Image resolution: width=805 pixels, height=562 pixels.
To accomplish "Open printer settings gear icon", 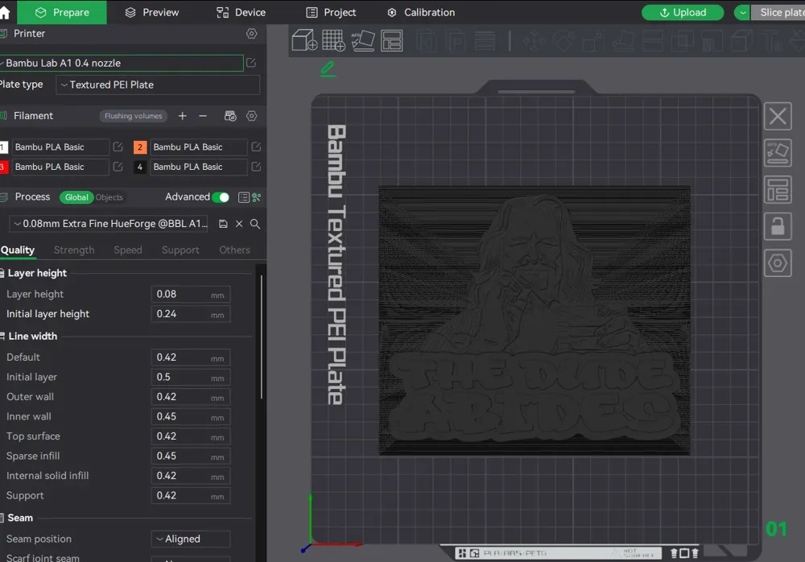I will [x=251, y=33].
